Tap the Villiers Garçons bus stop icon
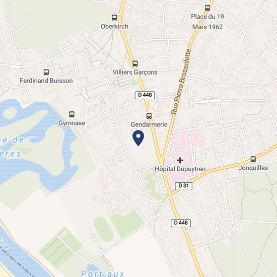 tap(135, 63)
